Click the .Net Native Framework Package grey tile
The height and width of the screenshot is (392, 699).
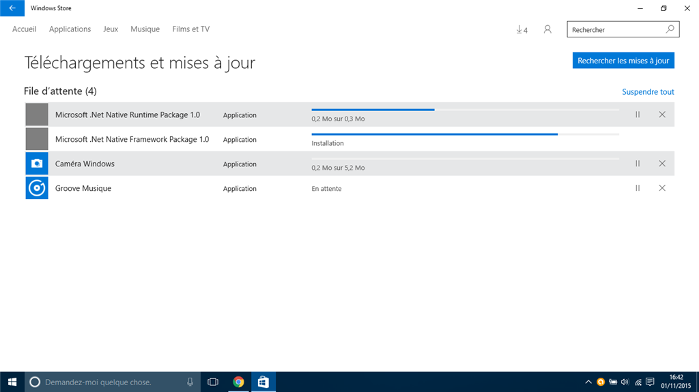[x=37, y=139]
